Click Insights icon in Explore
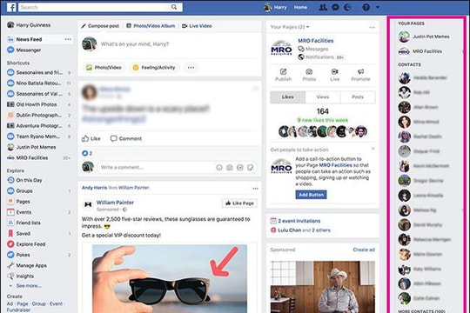Screen dimensions: 470x313 point(10,276)
